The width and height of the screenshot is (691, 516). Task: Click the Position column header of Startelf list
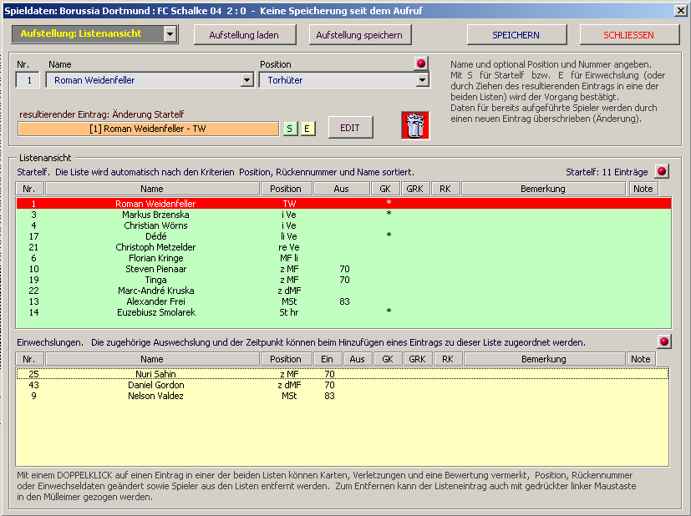pos(286,189)
